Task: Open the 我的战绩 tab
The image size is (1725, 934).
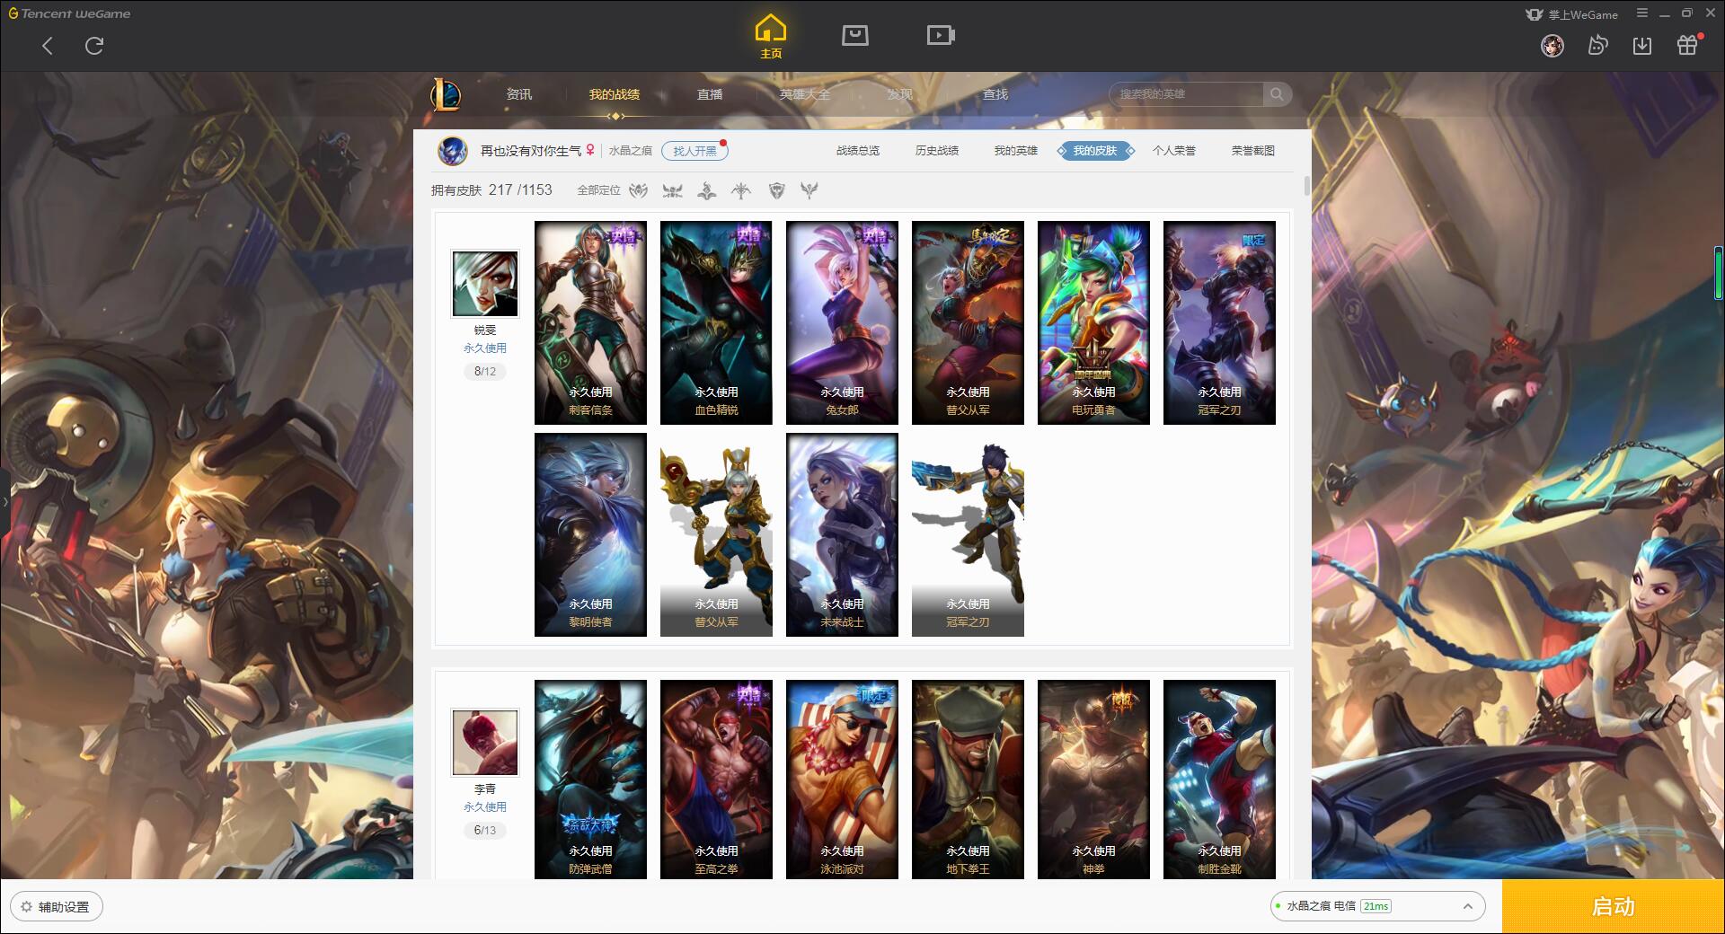Action: pos(615,94)
